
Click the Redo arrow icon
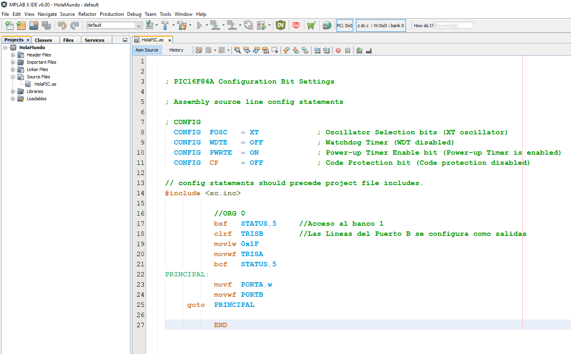(74, 26)
